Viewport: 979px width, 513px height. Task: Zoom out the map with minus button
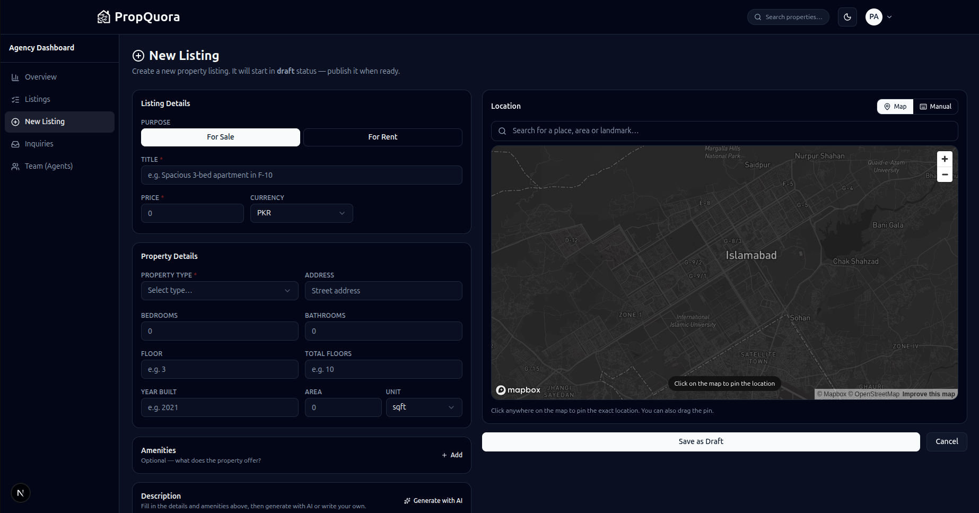[x=945, y=175]
